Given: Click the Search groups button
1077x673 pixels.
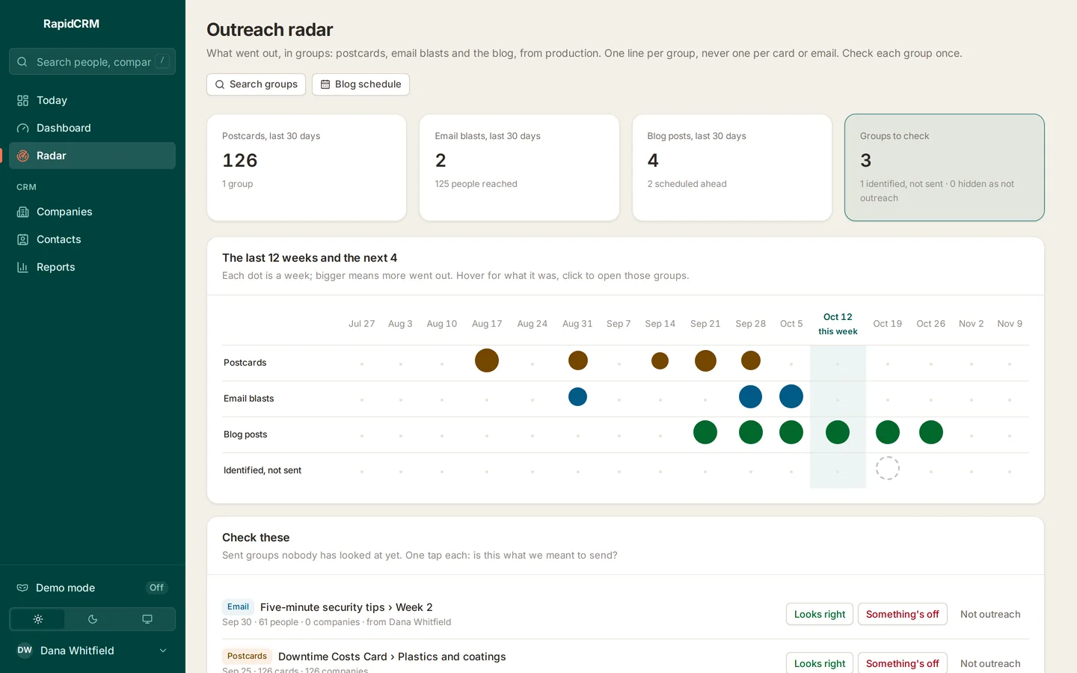Looking at the screenshot, I should point(257,84).
